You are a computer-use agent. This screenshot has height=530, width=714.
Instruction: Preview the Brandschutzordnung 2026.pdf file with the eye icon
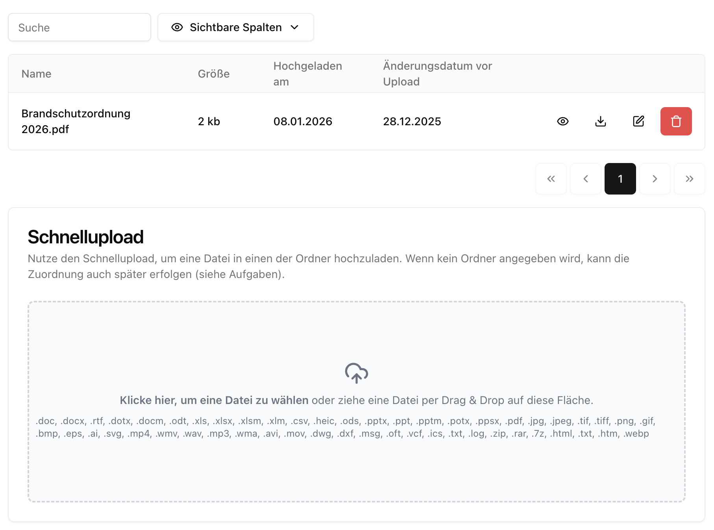(x=562, y=121)
